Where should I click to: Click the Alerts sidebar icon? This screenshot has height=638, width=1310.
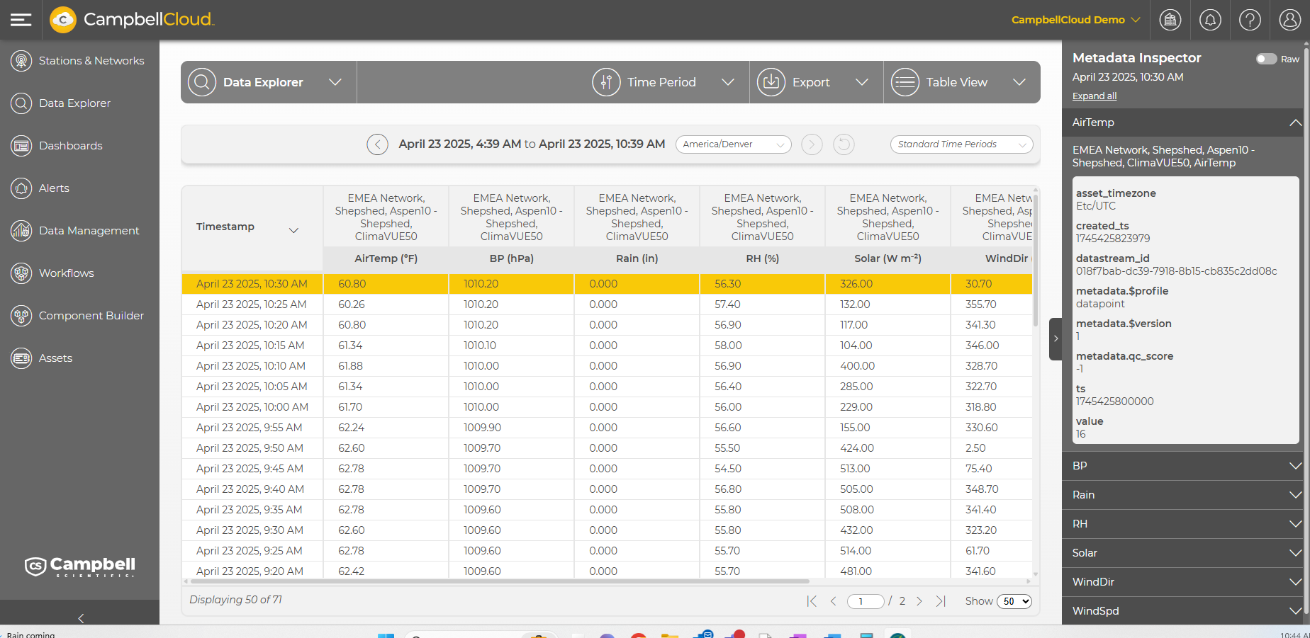(21, 188)
